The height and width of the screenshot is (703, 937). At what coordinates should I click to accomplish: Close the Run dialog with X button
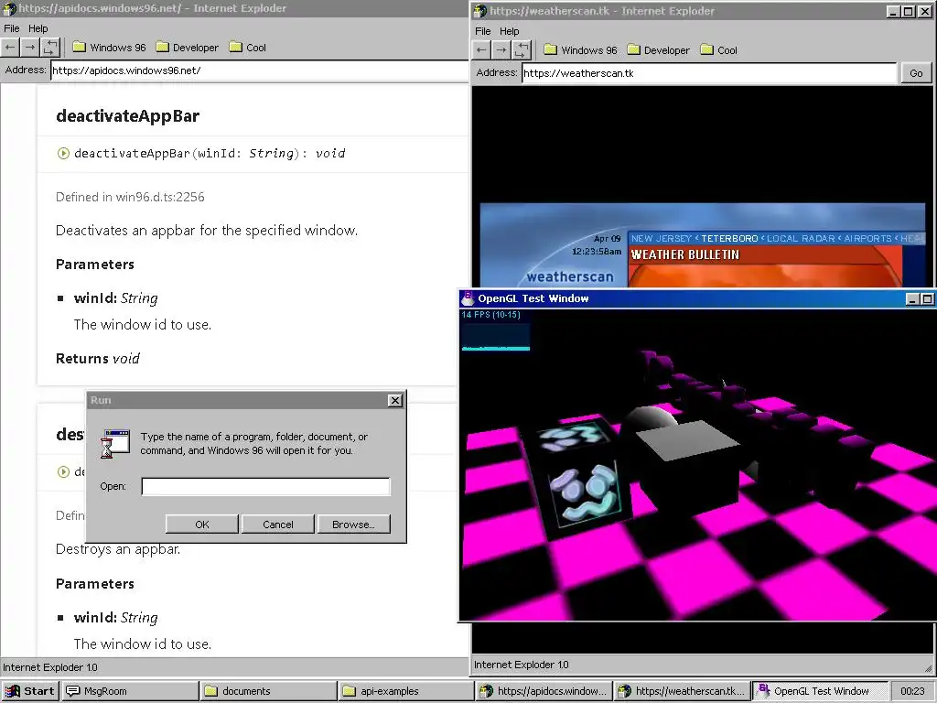pyautogui.click(x=395, y=401)
